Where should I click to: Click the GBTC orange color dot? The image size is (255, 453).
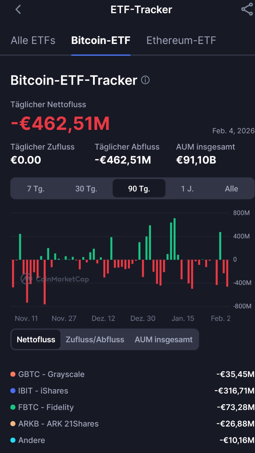pos(13,374)
